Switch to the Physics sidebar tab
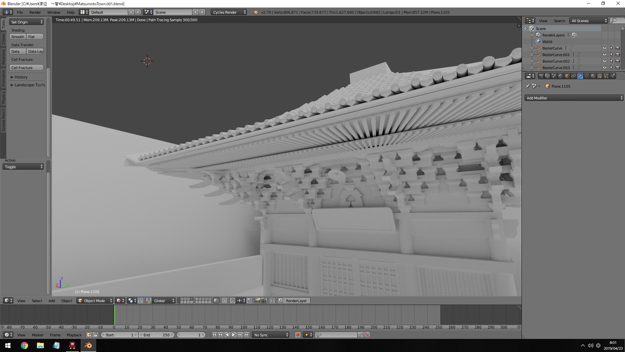Image resolution: width=625 pixels, height=352 pixels. 4,97
